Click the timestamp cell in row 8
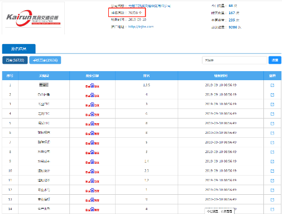The height and width of the screenshot is (214, 282). click(221, 152)
